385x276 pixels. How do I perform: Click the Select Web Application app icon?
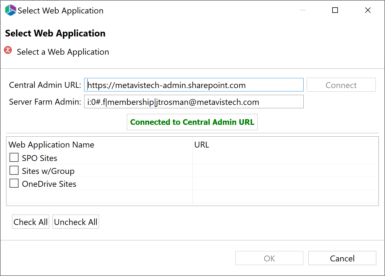10,10
